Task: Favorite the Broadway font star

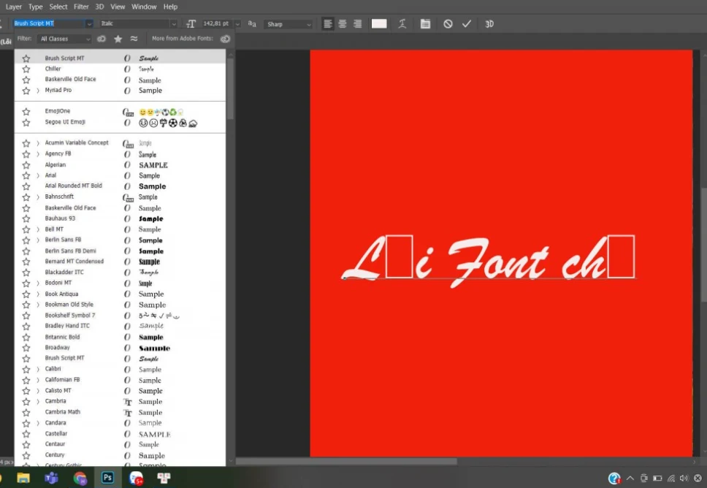Action: 26,348
